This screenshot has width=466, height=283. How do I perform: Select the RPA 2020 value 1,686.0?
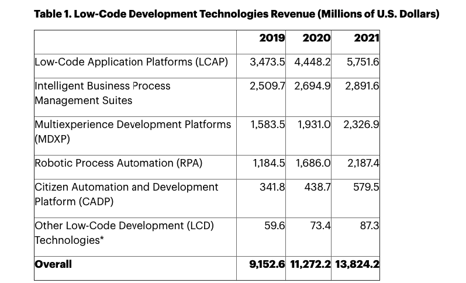313,163
